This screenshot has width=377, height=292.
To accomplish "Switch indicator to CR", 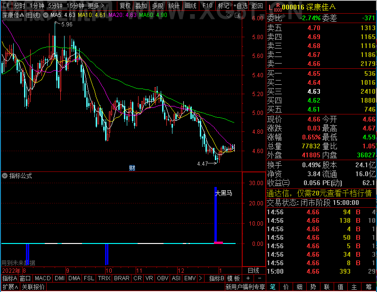I will pos(138,278).
